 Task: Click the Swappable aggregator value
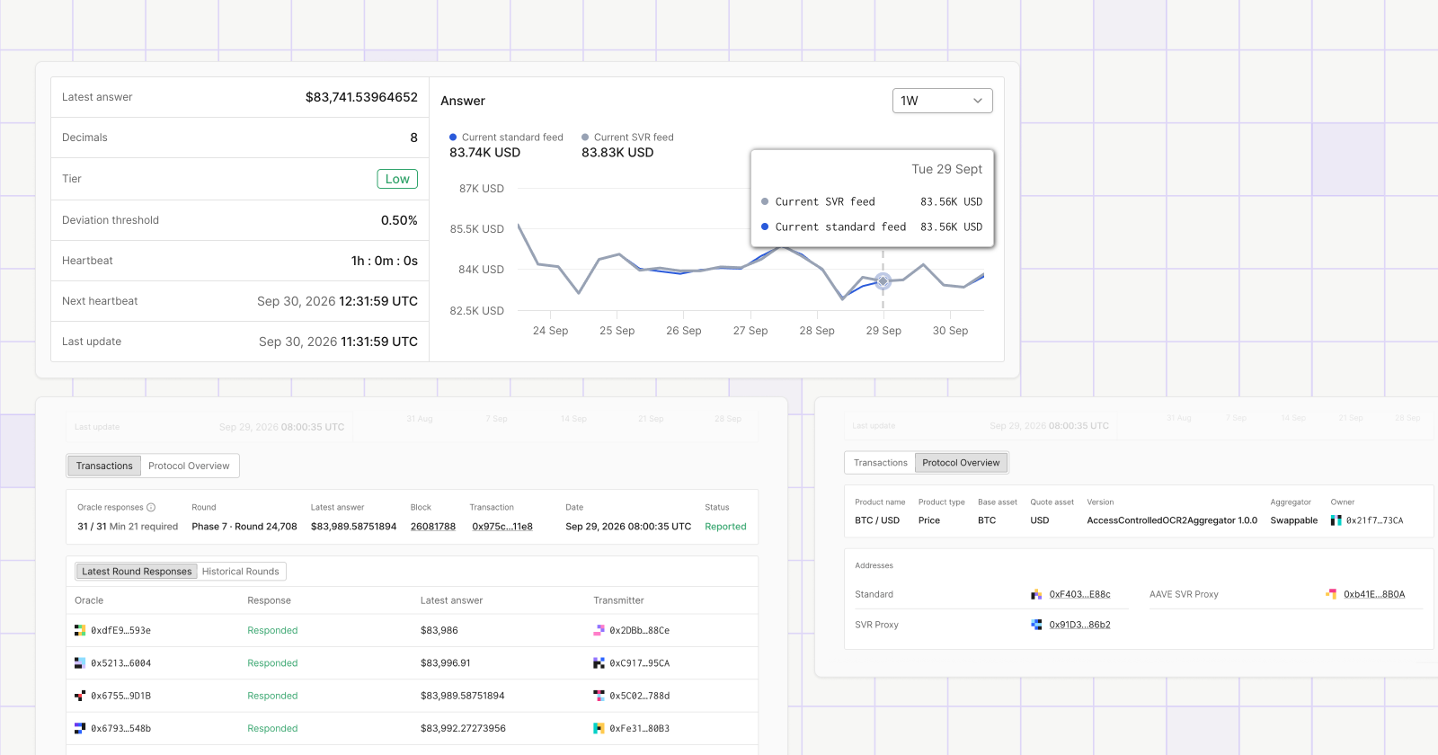[1293, 520]
